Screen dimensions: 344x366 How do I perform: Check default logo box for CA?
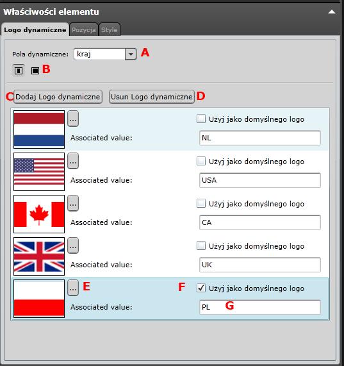[201, 203]
